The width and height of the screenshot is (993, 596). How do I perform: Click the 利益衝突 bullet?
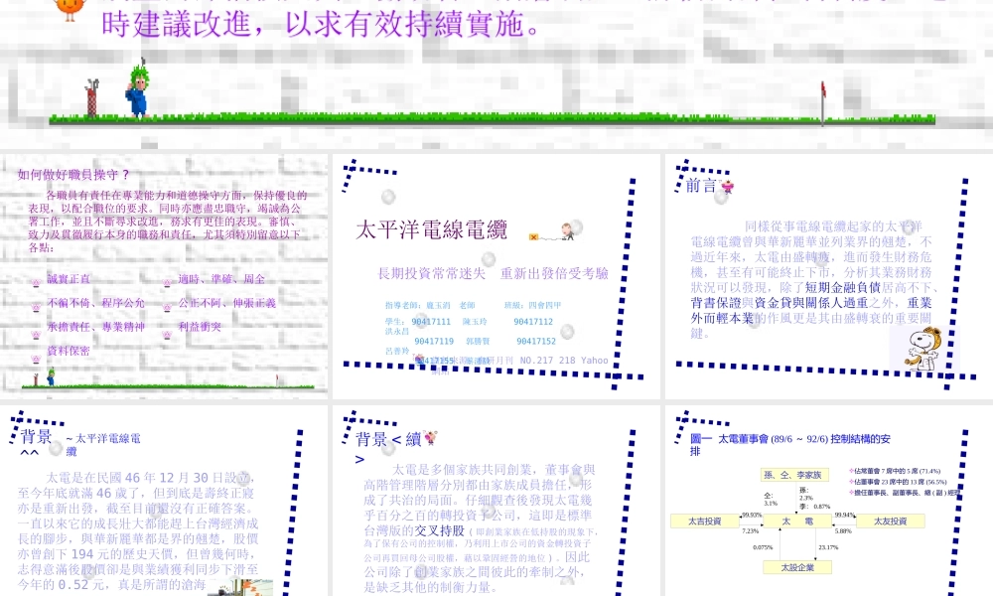tap(200, 328)
